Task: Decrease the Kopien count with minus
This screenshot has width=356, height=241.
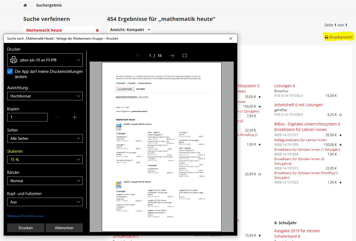Action: (57, 117)
